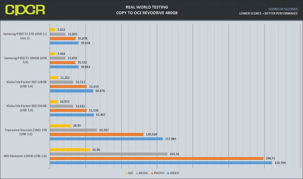Viewport: 303px width, 179px height.
Task: Click the 55.96 value label
Action: coord(96,150)
